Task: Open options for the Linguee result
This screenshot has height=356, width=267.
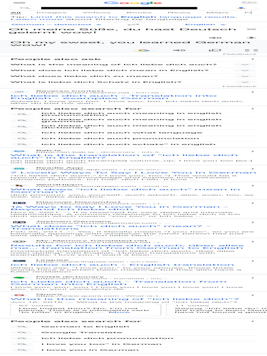Action: [x=253, y=261]
